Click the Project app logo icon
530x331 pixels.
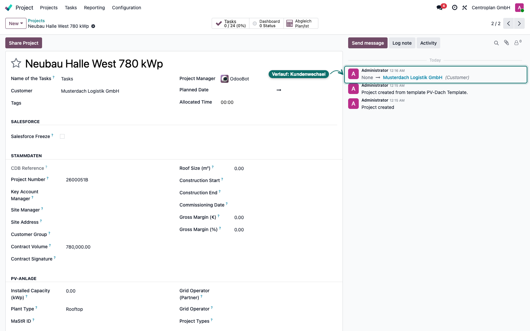(x=9, y=8)
